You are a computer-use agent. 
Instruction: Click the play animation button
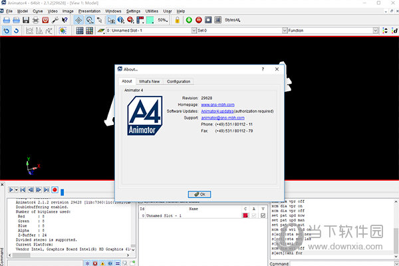[11, 190]
